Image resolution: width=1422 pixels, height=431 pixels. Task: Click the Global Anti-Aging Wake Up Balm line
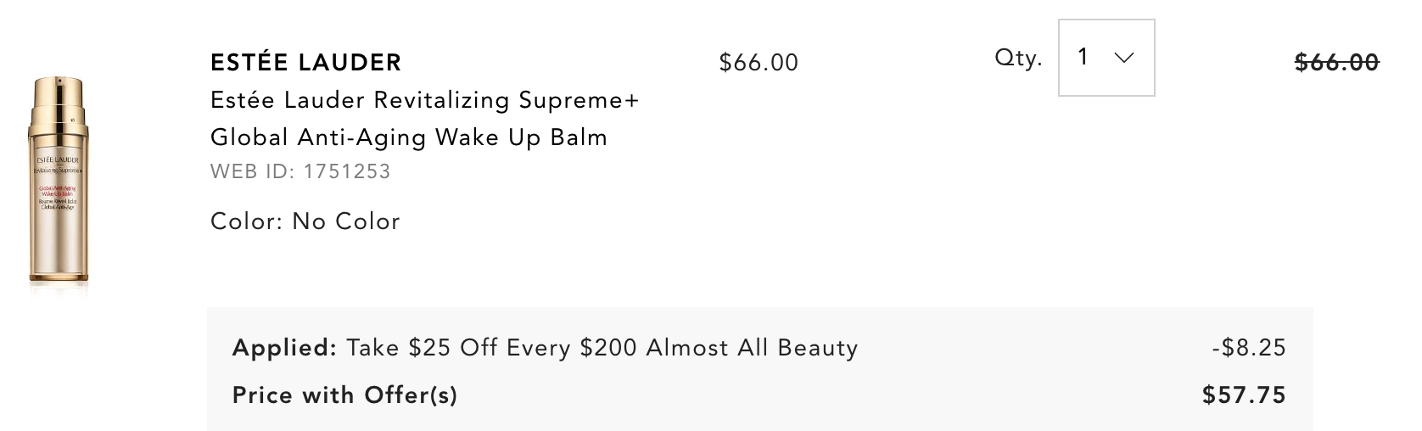pyautogui.click(x=409, y=137)
